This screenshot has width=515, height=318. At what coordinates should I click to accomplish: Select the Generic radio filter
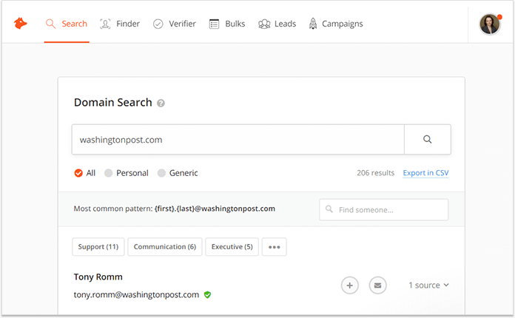pos(161,173)
